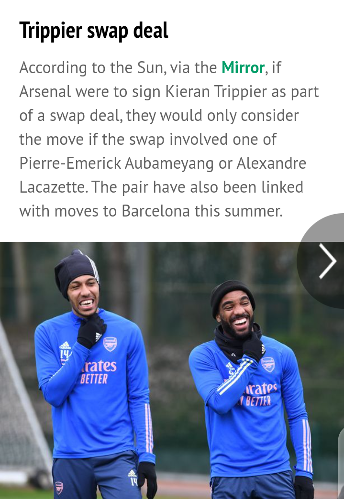Click Arsenal crest on right player's top
Viewport: 344px width, 499px height.
[268, 364]
